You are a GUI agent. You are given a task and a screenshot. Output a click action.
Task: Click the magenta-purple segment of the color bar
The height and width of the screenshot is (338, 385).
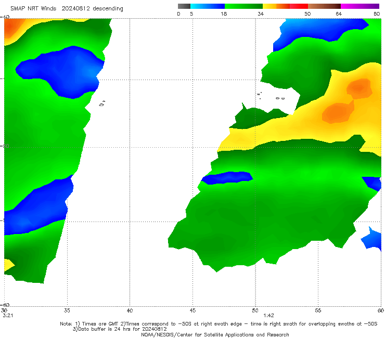360,6
